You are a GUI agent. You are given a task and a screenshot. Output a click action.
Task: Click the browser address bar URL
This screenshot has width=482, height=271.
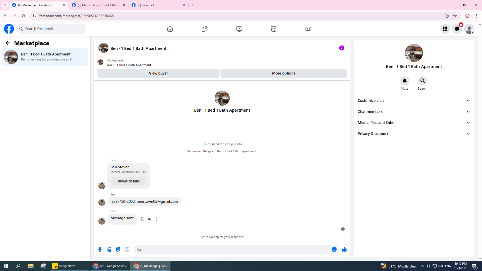[x=77, y=16]
